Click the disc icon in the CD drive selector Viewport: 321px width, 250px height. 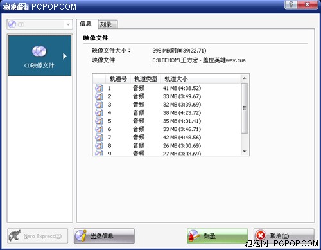click(12, 24)
